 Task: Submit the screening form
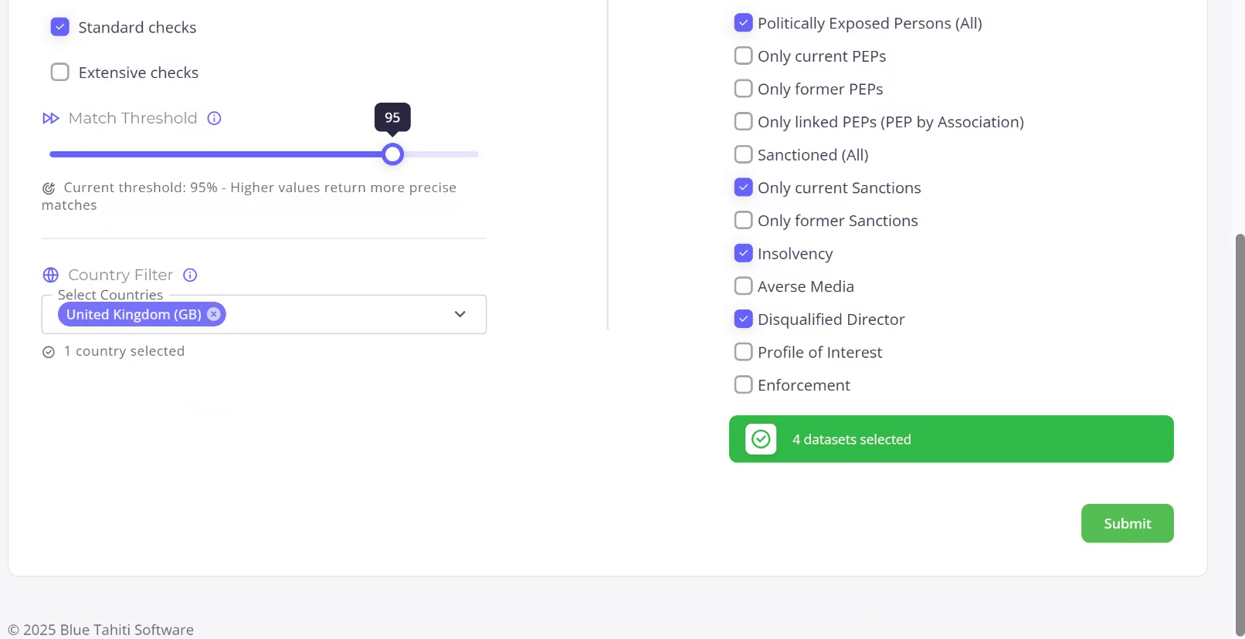coord(1127,523)
